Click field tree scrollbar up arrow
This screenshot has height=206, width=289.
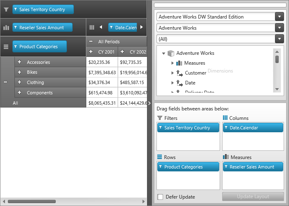[277, 51]
